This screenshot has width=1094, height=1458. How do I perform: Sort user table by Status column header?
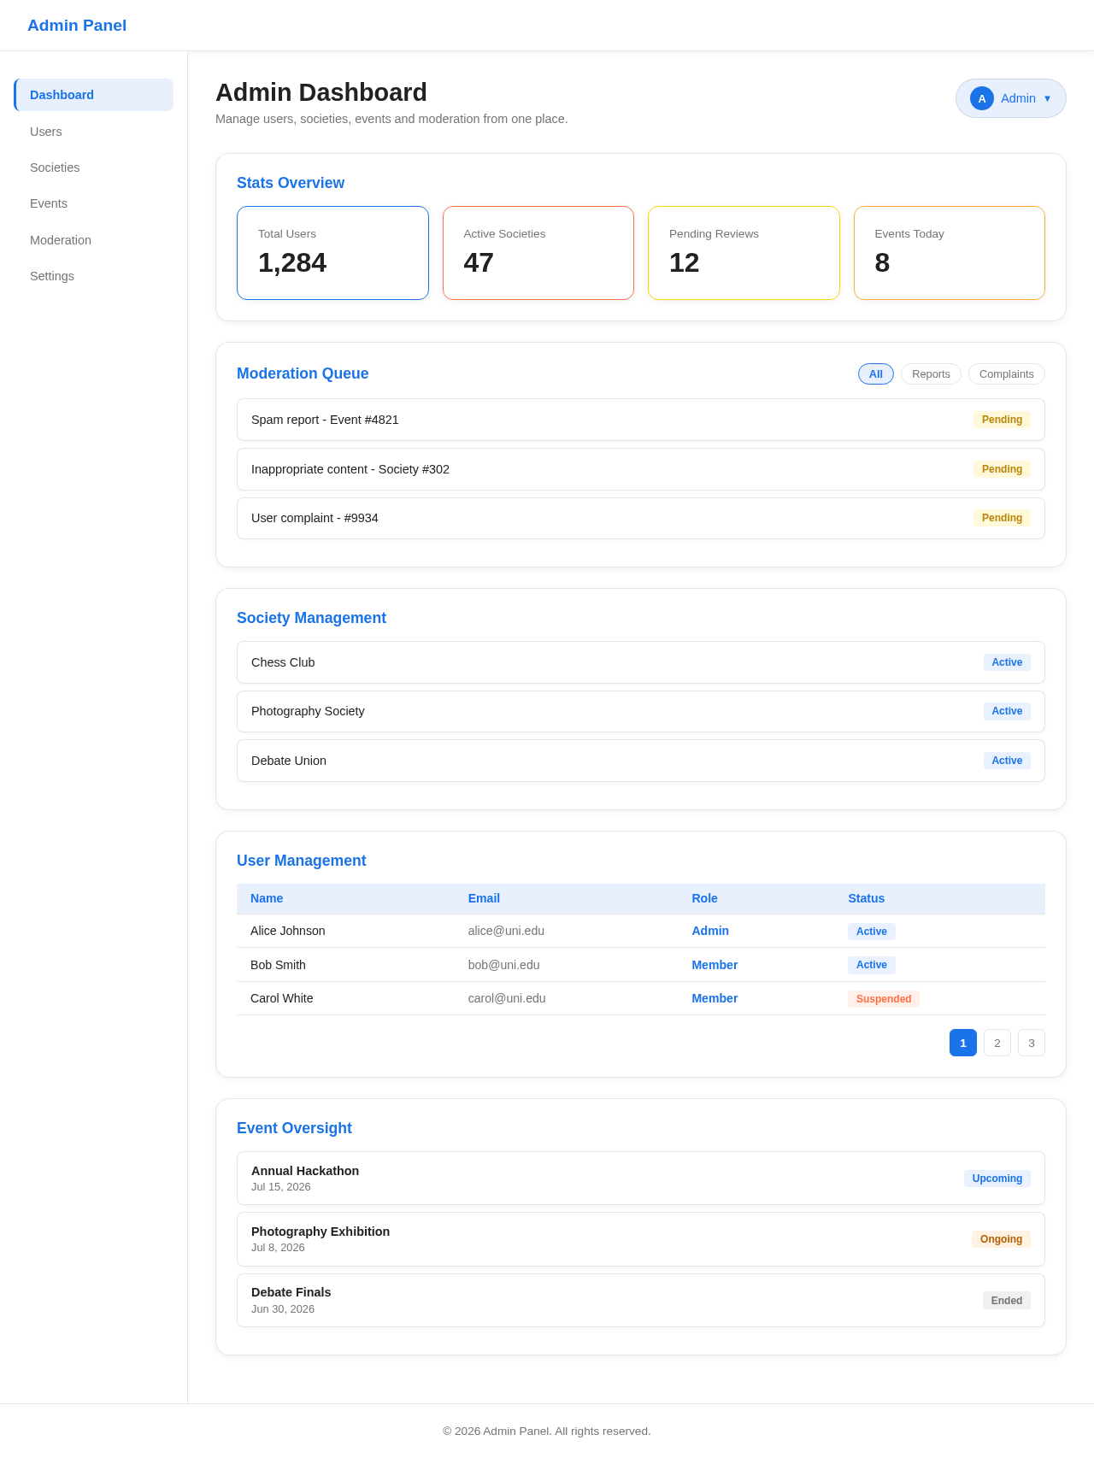pyautogui.click(x=867, y=898)
